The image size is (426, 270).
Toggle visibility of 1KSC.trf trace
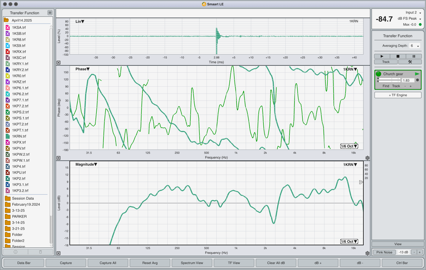point(8,58)
